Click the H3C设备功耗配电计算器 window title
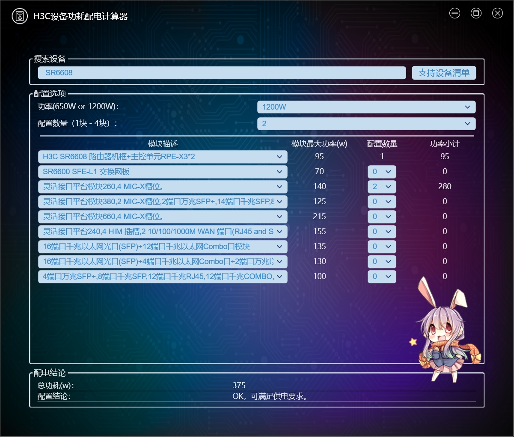514x437 pixels. coord(80,16)
